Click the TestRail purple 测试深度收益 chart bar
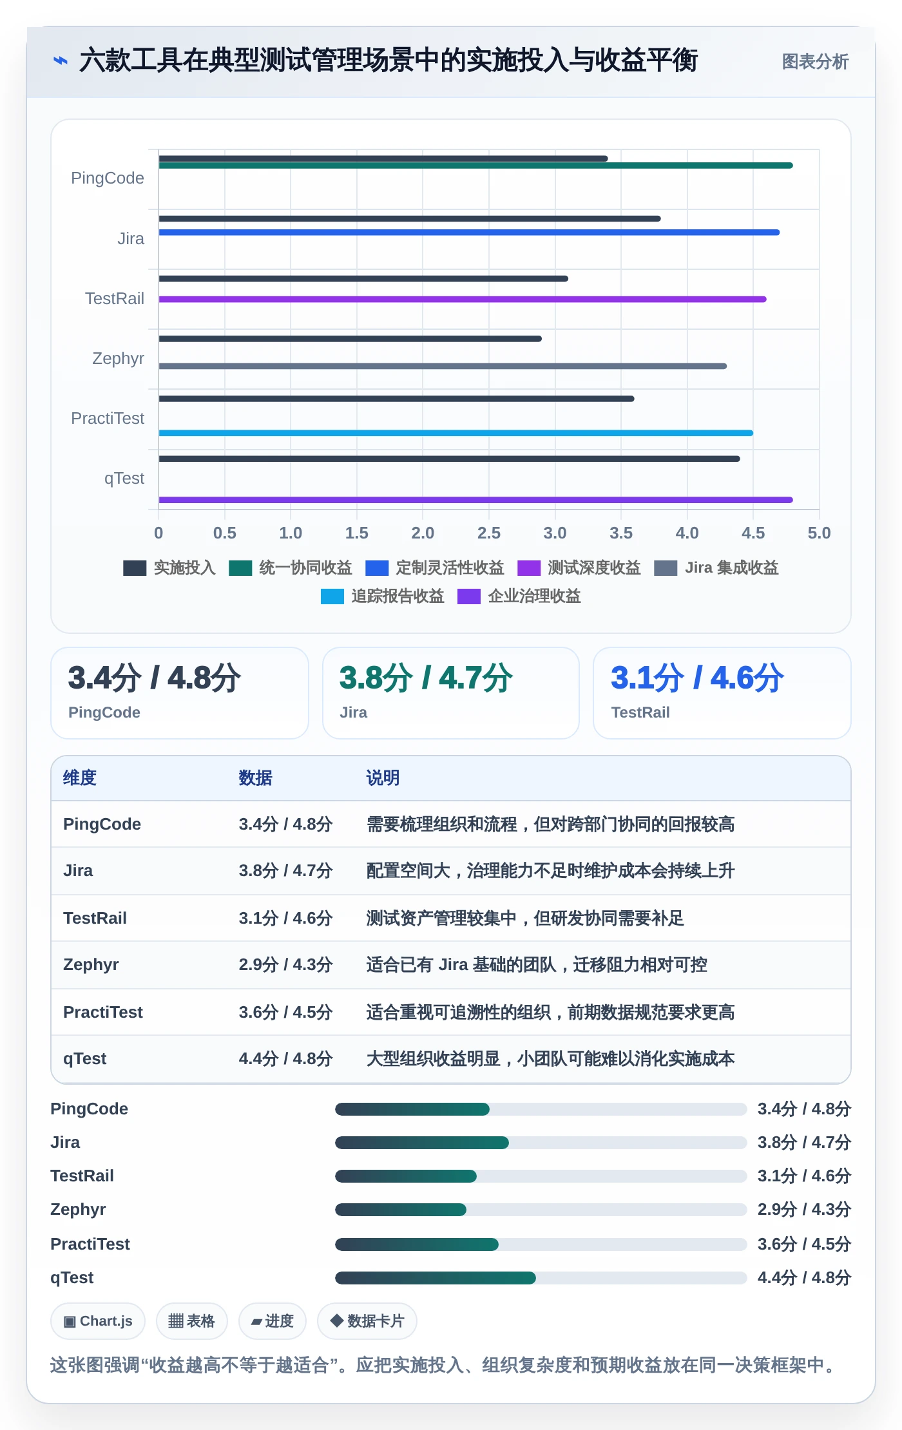 [x=463, y=300]
